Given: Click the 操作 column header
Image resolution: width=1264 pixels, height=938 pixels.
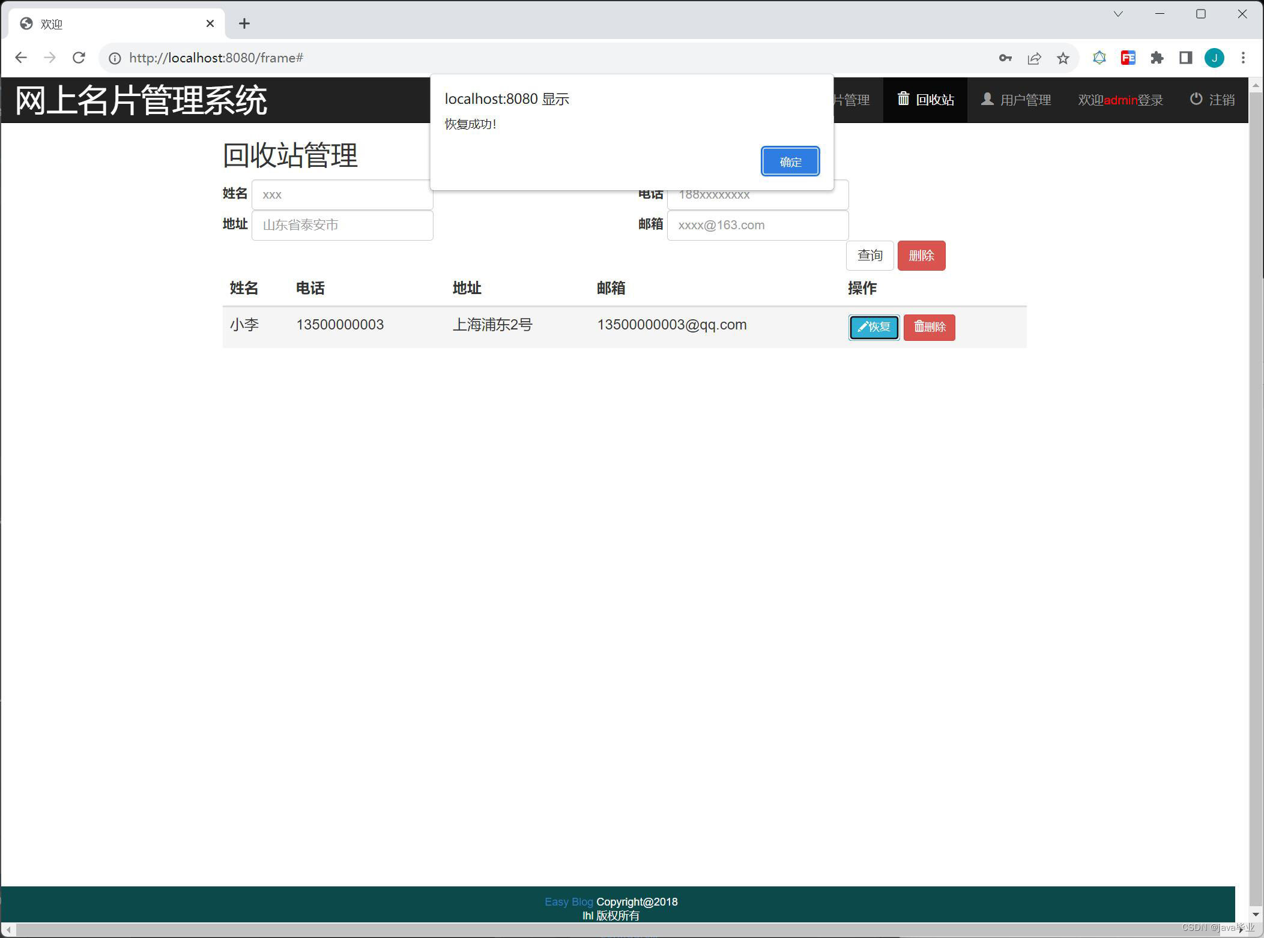Looking at the screenshot, I should point(862,288).
